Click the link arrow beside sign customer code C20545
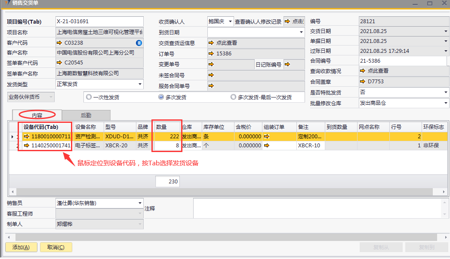This screenshot has width=450, height=259. 59,63
